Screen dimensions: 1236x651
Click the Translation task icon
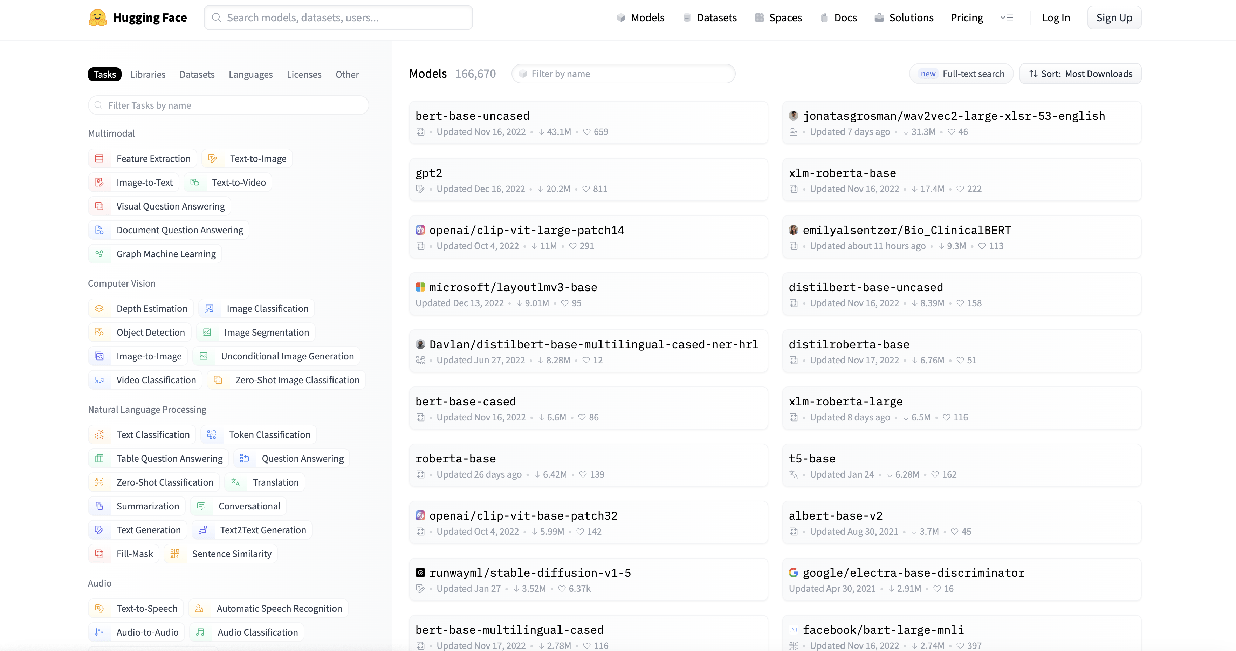point(235,482)
